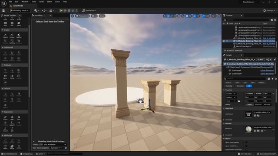
Task: Enable Ignore Radial Force checkbox
Action: (246, 146)
